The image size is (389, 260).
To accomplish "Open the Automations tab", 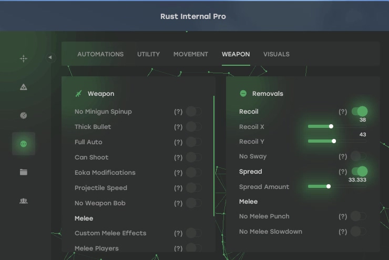I will (x=100, y=54).
